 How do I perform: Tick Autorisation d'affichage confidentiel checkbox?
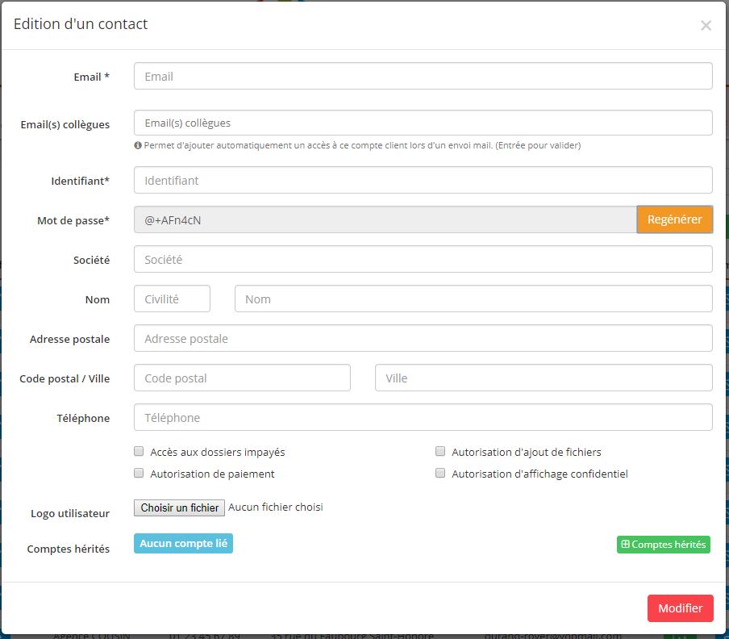(x=440, y=474)
